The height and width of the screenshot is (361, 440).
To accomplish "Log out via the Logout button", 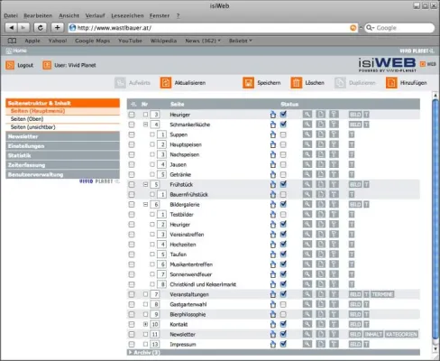I will 20,65.
